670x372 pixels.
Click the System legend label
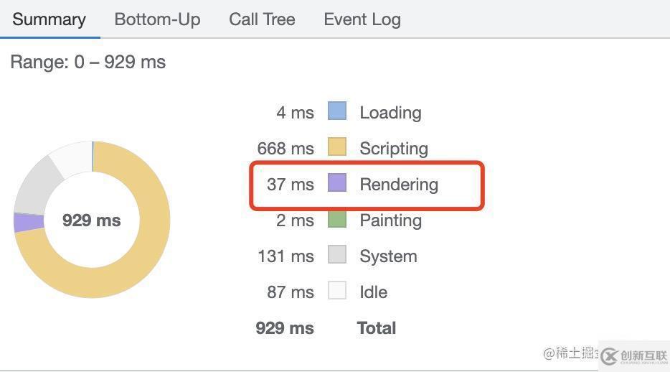tap(388, 256)
